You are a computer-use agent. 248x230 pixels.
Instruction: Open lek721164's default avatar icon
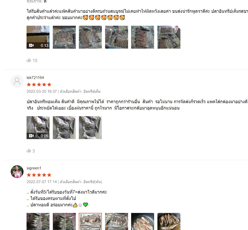17,81
